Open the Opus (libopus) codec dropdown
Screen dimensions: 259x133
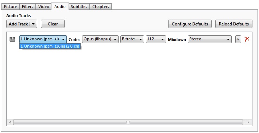(x=100, y=39)
